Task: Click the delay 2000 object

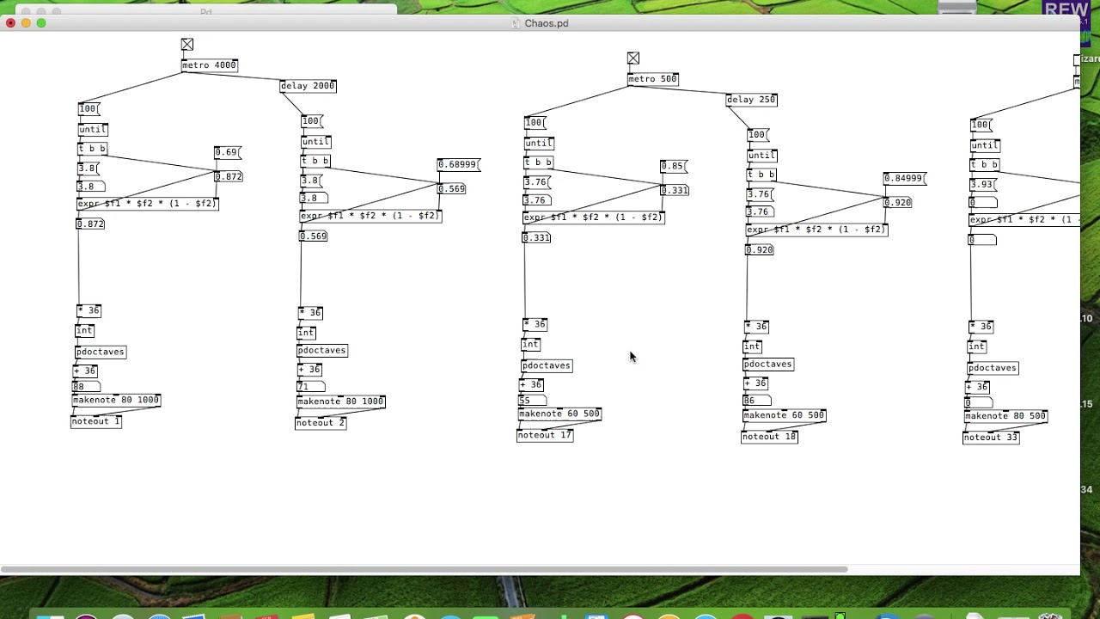Action: click(308, 86)
